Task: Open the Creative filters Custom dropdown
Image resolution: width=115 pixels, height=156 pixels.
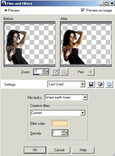Action: (x=58, y=113)
